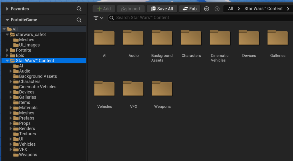Screen dimensions: 293x161
Task: Select UI_Images folder in tree
Action: coord(29,45)
